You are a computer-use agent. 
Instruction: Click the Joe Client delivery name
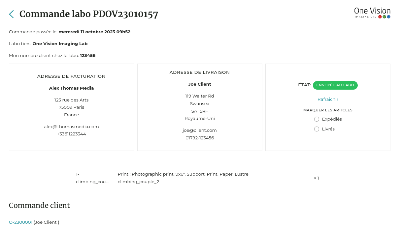point(200,84)
